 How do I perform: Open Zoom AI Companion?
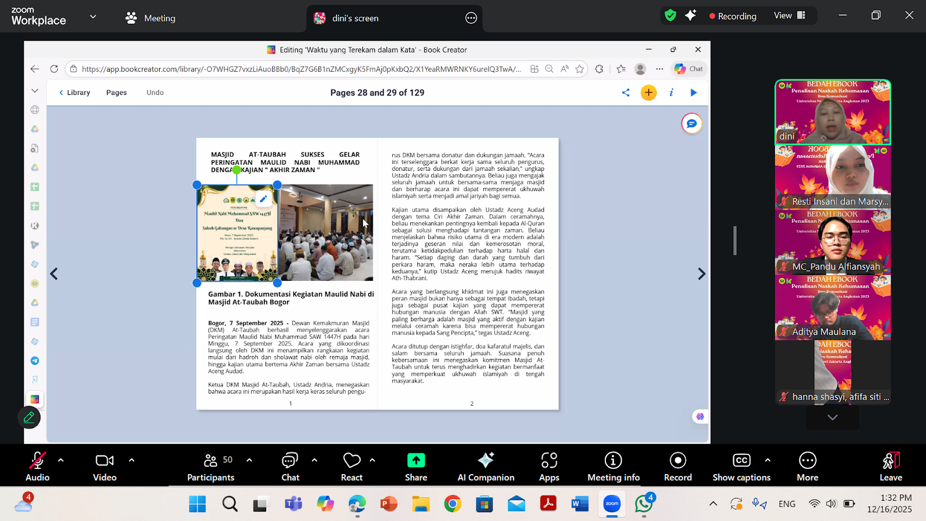tap(486, 467)
